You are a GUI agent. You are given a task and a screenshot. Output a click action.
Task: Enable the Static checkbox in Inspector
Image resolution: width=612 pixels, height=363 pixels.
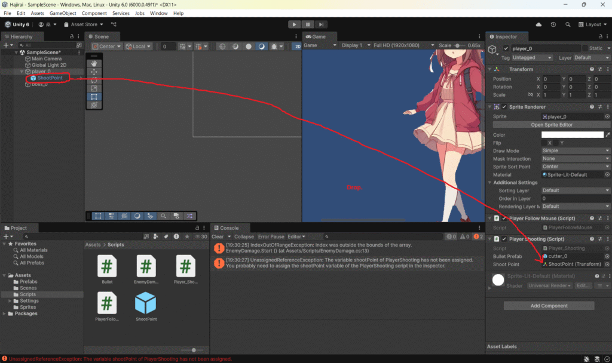[x=585, y=48]
